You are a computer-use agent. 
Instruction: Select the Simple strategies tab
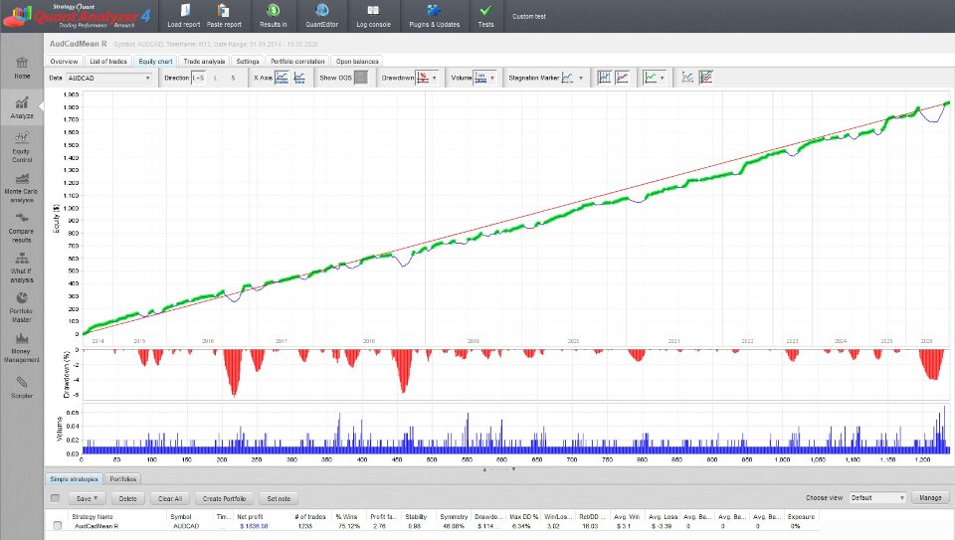[x=74, y=479]
